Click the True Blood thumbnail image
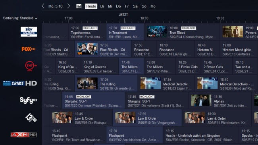Screen dimensions: 258x145 pos(157,32)
